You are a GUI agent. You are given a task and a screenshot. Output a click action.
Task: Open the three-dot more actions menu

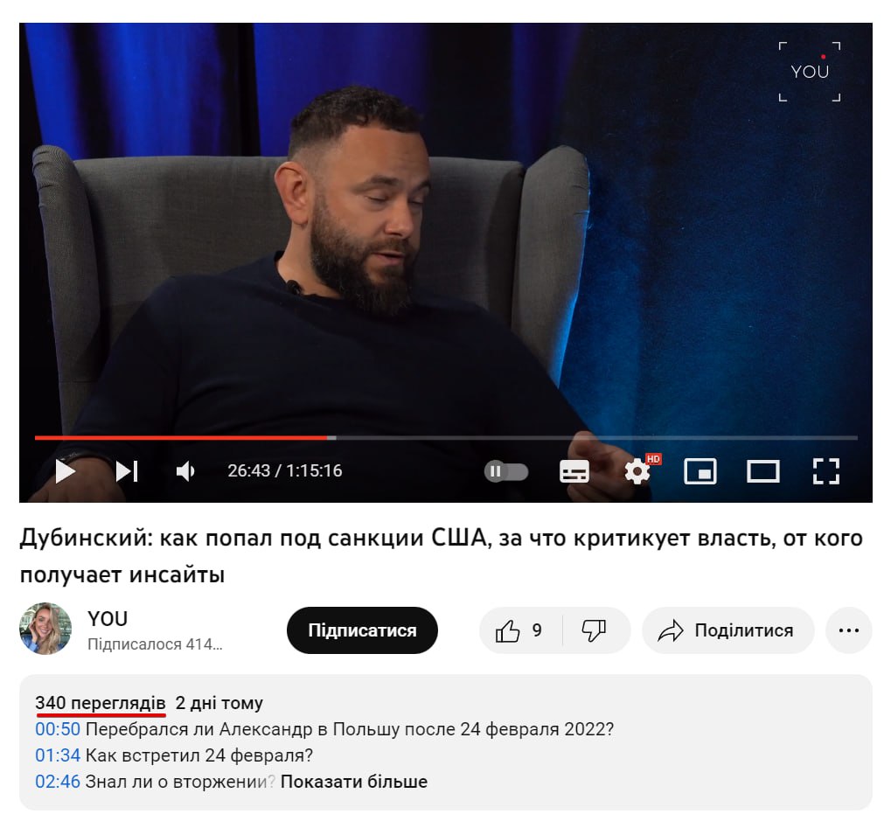point(848,630)
